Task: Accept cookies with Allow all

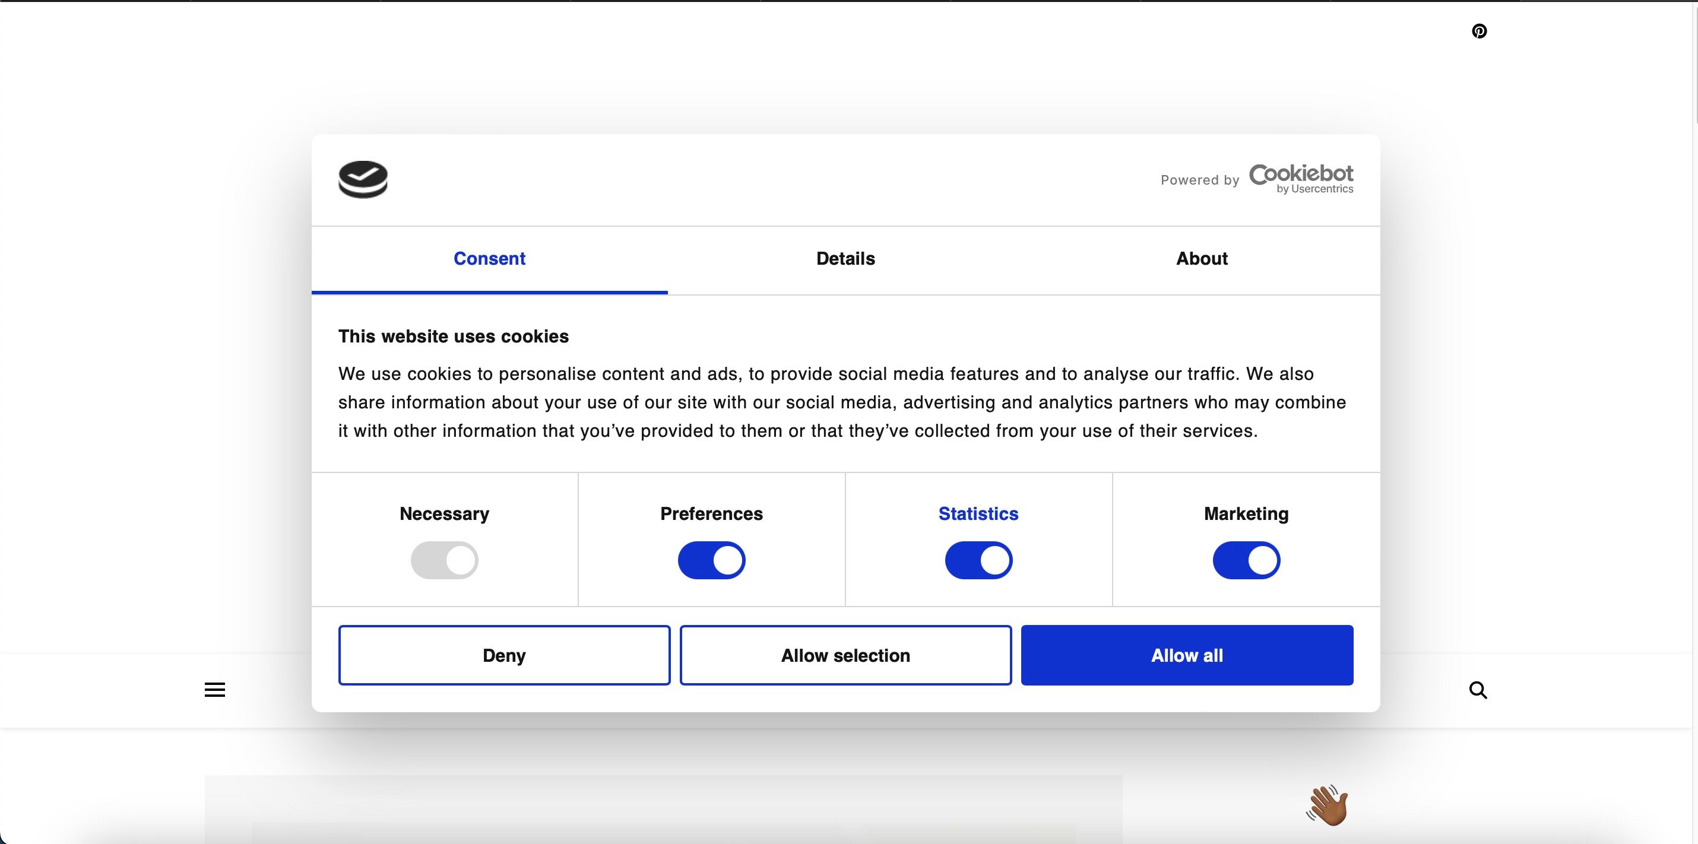Action: coord(1186,655)
